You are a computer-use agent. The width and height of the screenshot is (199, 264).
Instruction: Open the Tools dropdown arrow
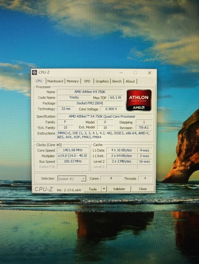[x=104, y=189]
